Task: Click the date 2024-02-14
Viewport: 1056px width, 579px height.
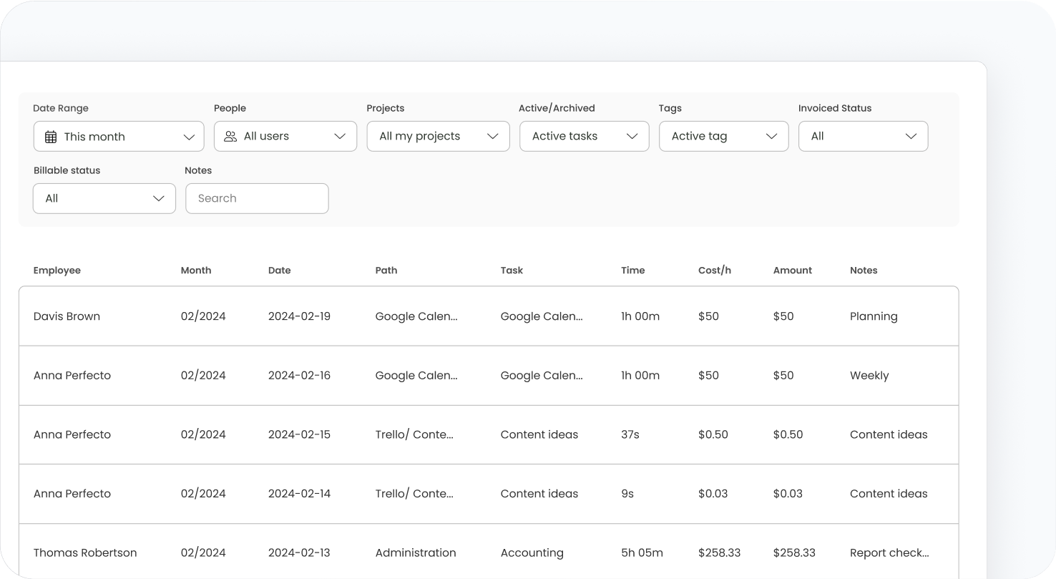Action: click(299, 494)
